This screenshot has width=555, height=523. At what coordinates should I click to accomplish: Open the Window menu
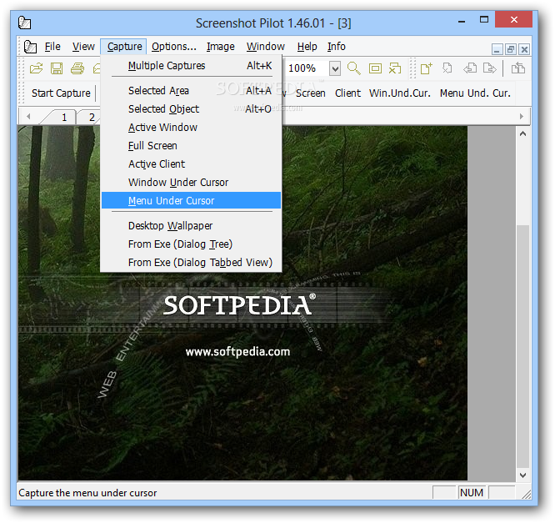click(x=266, y=47)
